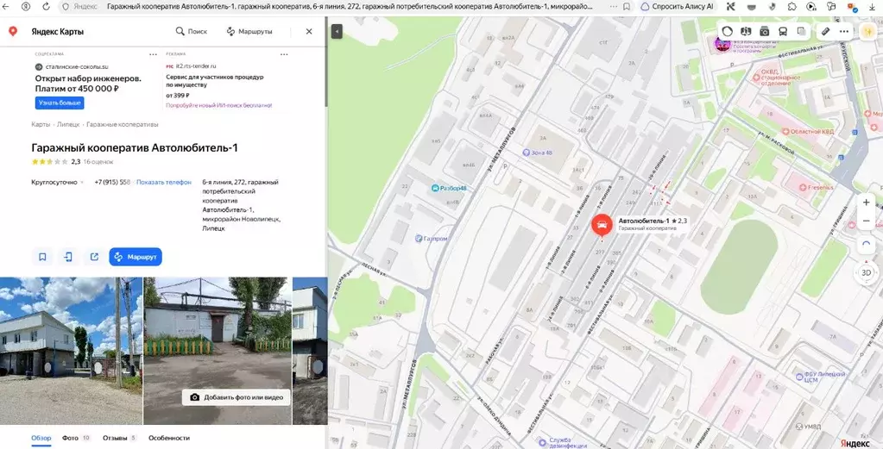The width and height of the screenshot is (883, 449).
Task: Zoom in the map with the plus button
Action: pyautogui.click(x=866, y=203)
